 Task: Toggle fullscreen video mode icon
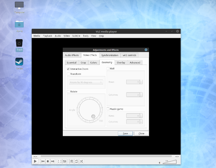(60, 161)
